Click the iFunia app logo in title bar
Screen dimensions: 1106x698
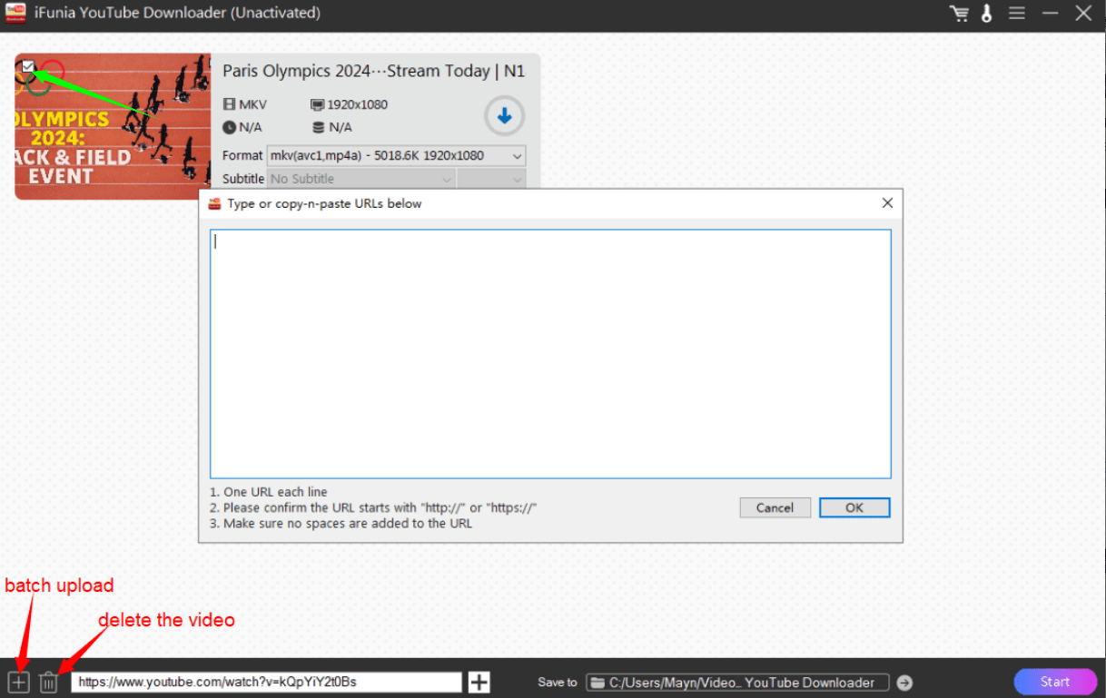tap(15, 14)
